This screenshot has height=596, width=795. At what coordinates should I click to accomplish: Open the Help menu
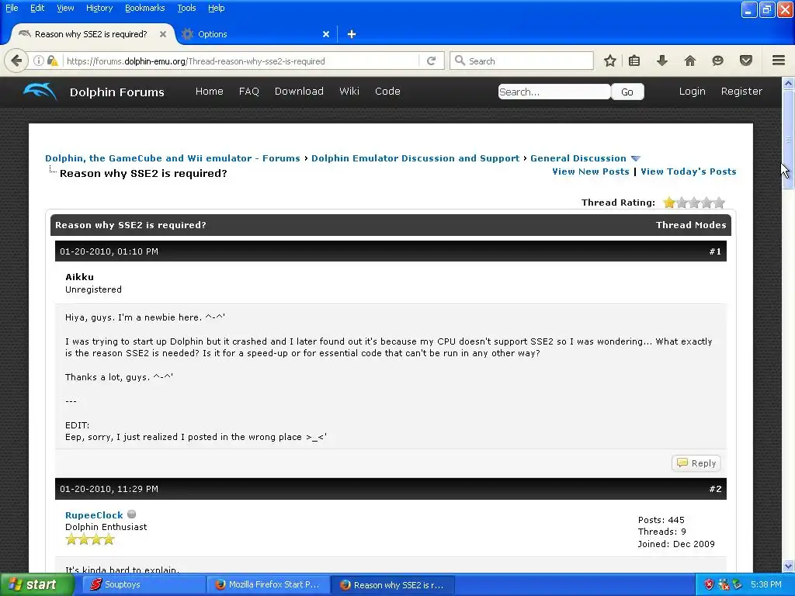pyautogui.click(x=216, y=8)
